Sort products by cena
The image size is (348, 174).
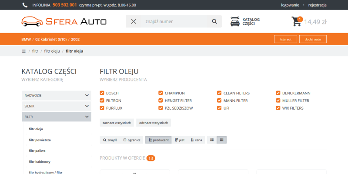click(x=197, y=140)
